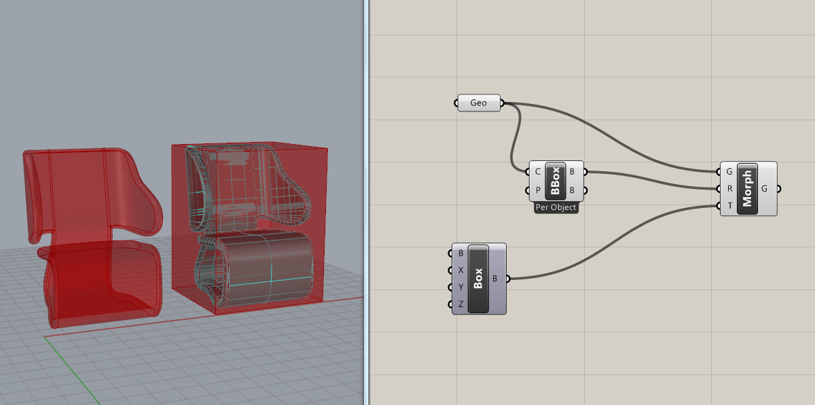Click the Geo node output grip

pyautogui.click(x=503, y=103)
